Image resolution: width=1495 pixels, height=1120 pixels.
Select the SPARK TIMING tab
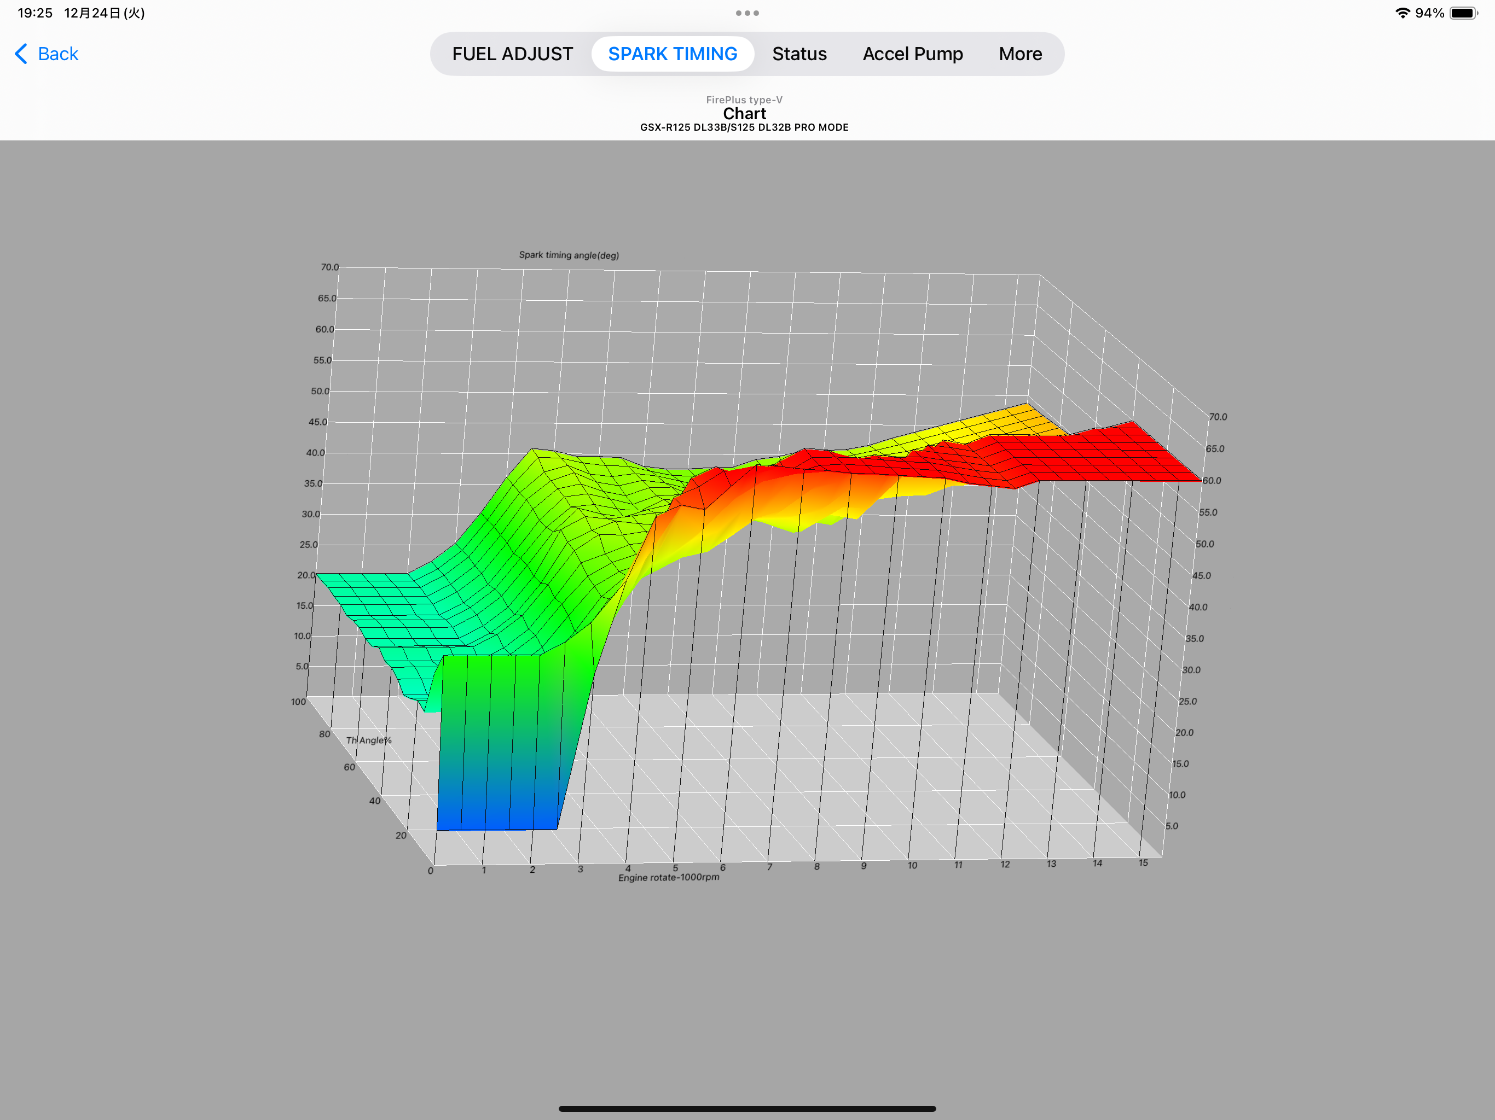[673, 54]
